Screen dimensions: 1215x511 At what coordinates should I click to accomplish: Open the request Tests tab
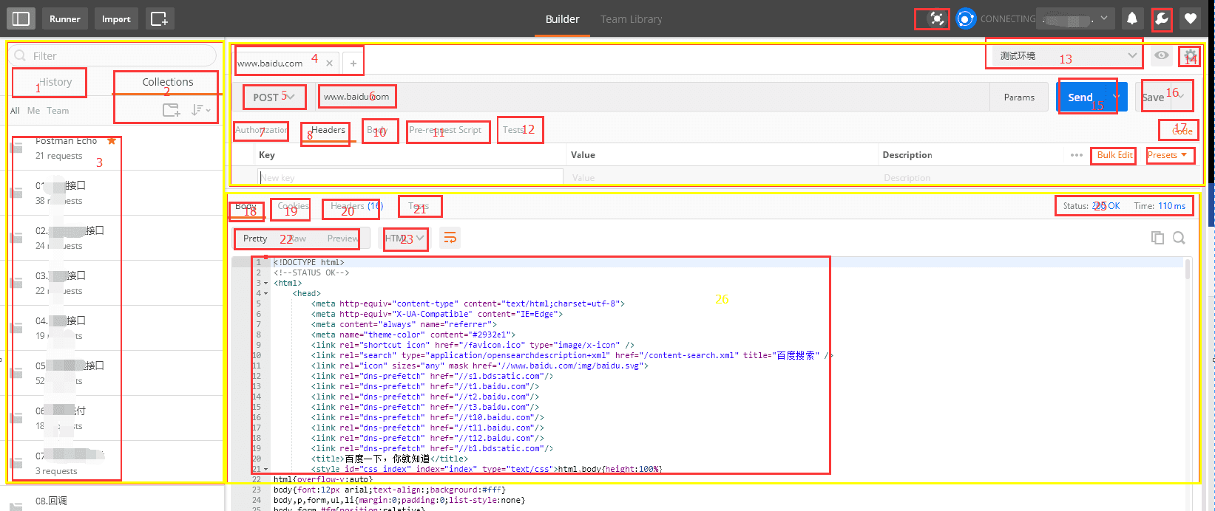tap(513, 130)
